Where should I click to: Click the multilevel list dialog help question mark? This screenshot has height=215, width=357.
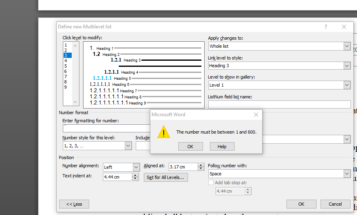[x=326, y=27]
